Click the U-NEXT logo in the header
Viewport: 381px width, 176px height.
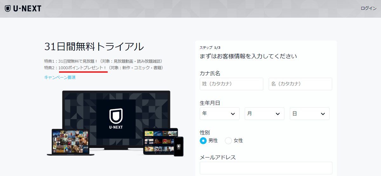tap(23, 9)
